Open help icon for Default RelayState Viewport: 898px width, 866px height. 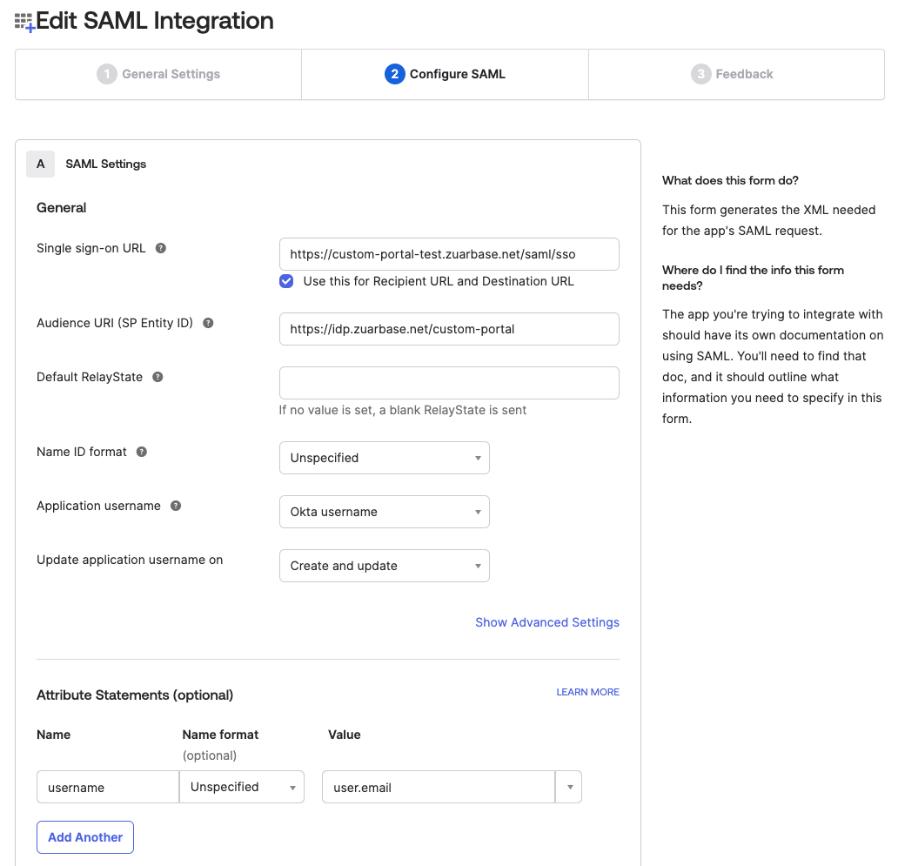point(157,377)
